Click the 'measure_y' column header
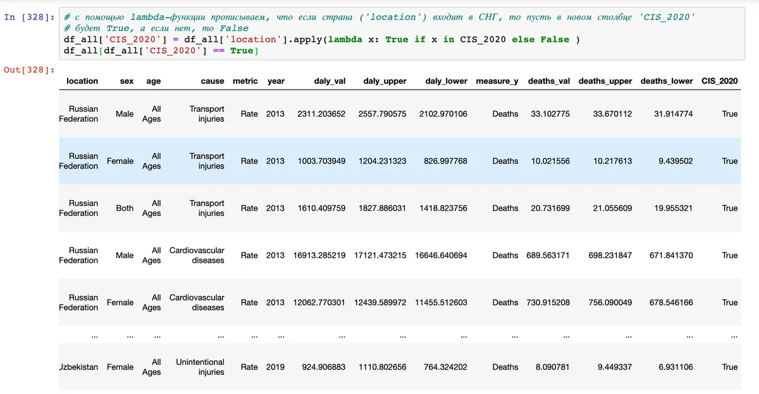 tap(497, 81)
